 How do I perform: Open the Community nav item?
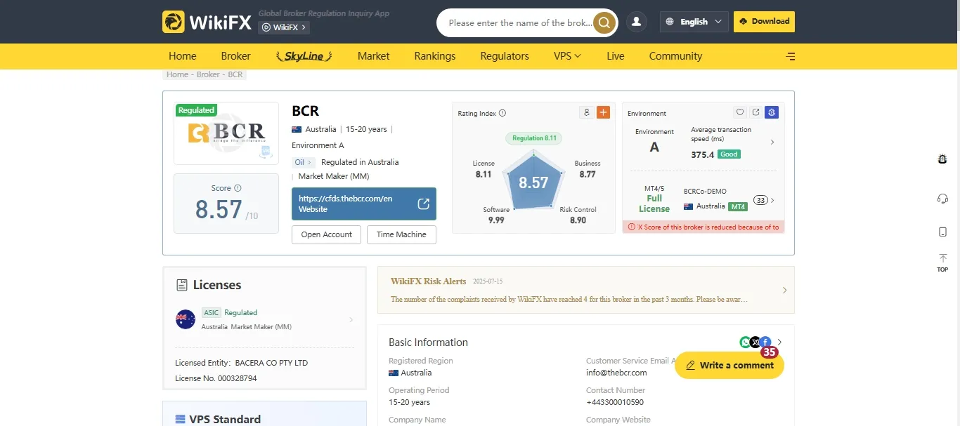(x=675, y=56)
